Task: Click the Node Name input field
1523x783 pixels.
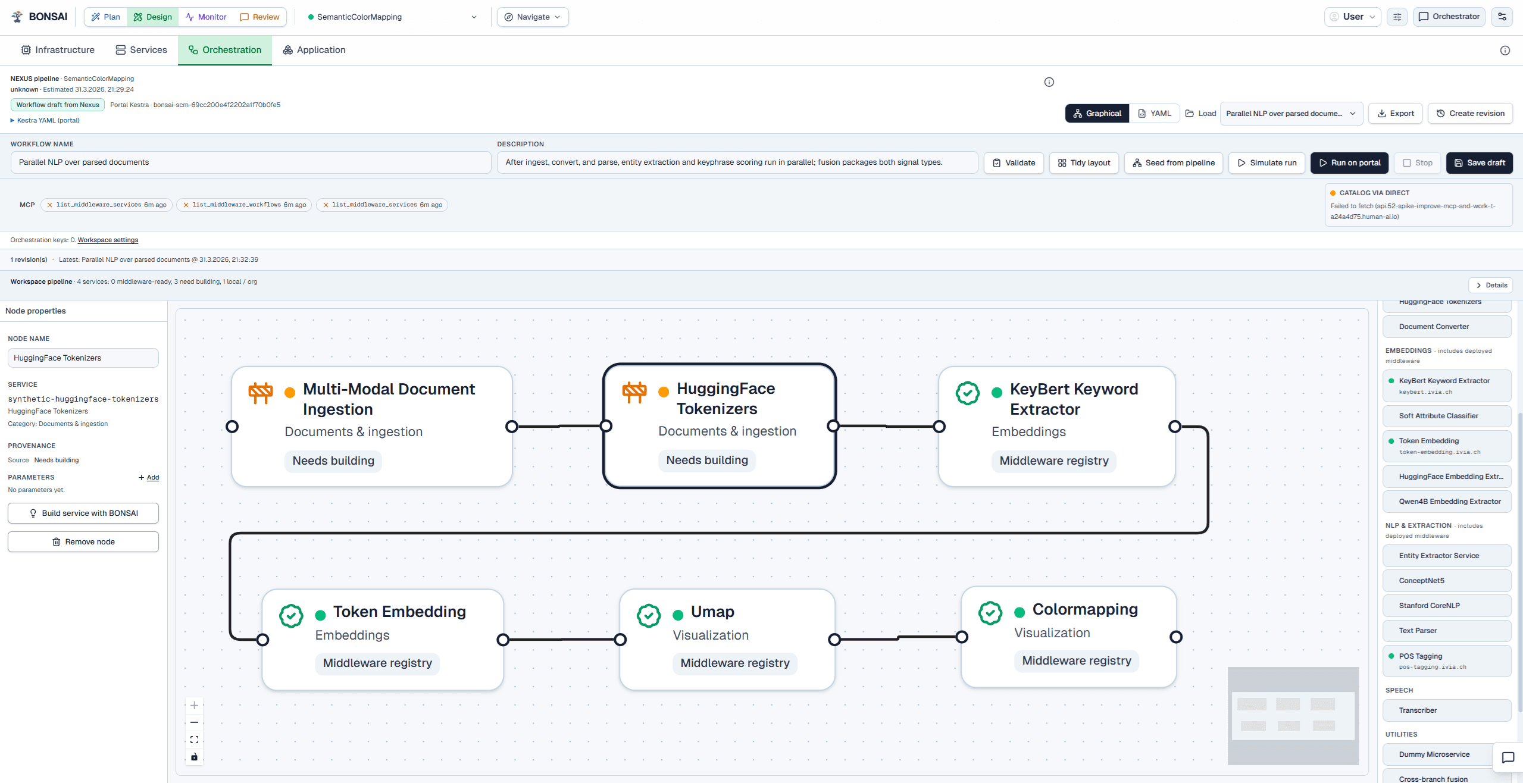Action: 83,358
